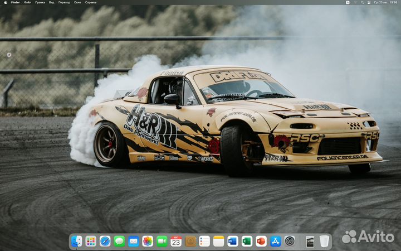
Task: Open Calendar showing 23 in Dock
Action: point(176,242)
